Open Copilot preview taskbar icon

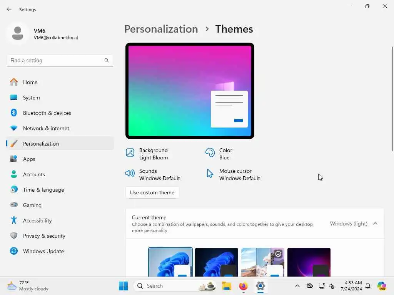[x=382, y=286]
